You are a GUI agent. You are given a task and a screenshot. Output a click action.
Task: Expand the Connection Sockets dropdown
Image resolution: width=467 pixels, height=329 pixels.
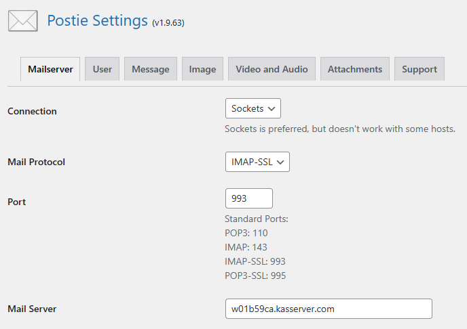pyautogui.click(x=253, y=108)
